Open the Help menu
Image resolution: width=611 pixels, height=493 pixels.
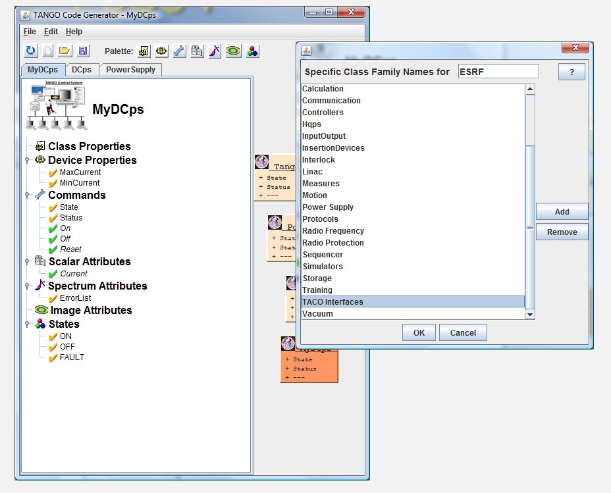tap(74, 32)
